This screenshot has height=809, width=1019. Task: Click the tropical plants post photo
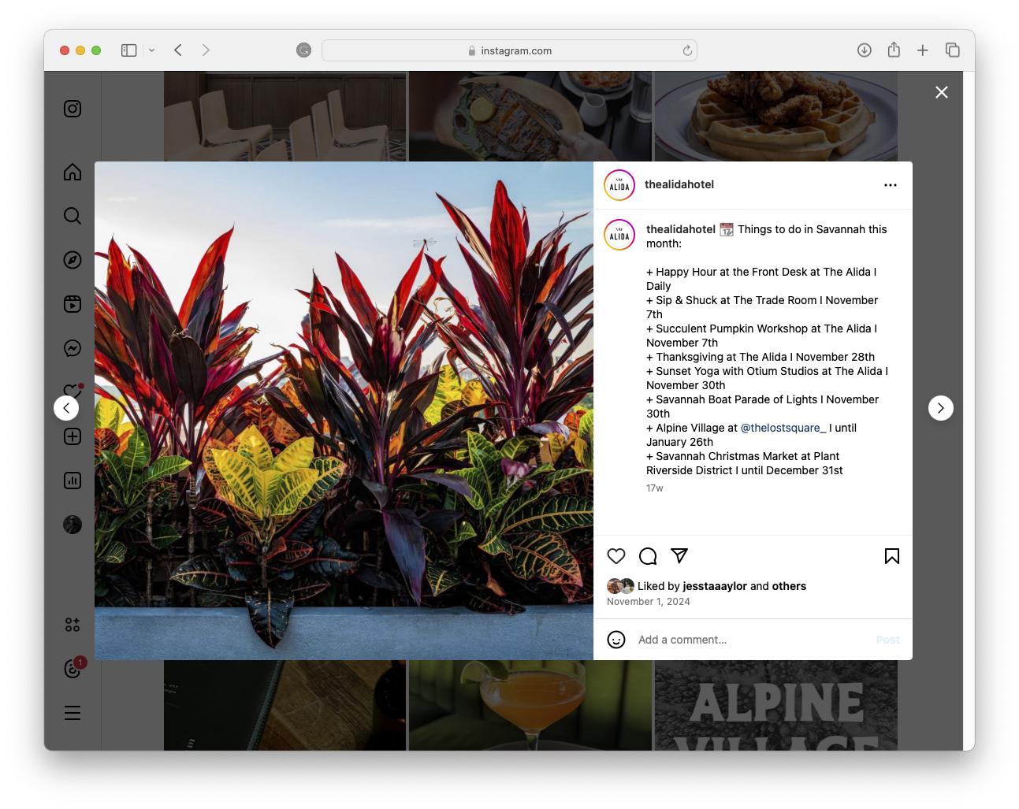click(344, 410)
